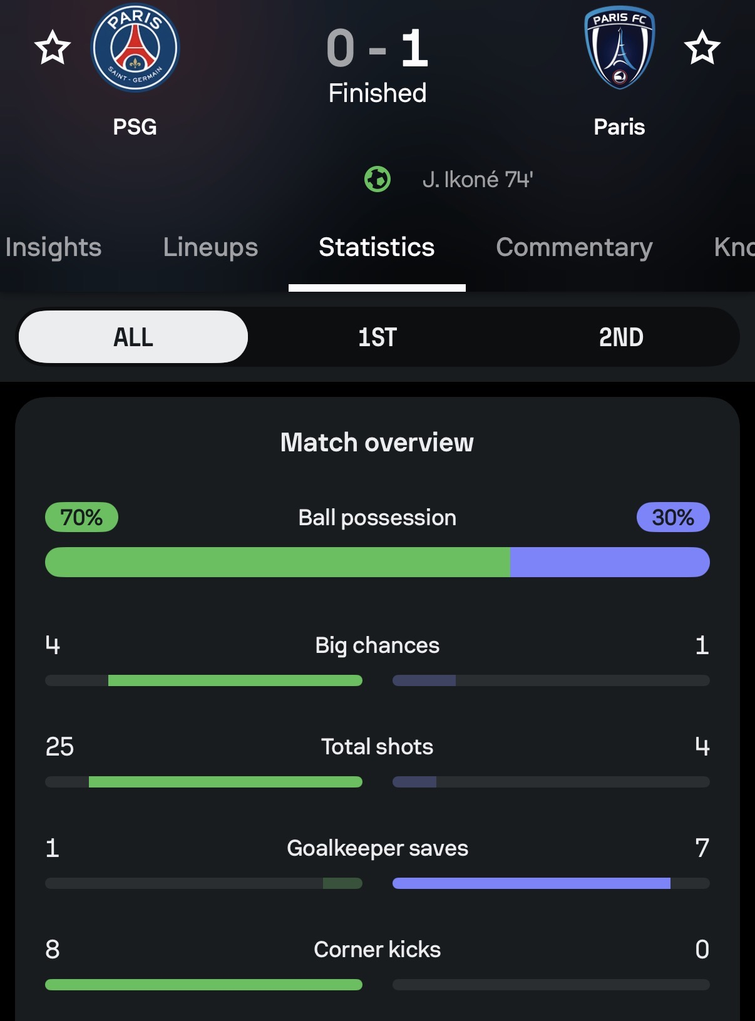Tap the green goal ball icon

pyautogui.click(x=377, y=180)
